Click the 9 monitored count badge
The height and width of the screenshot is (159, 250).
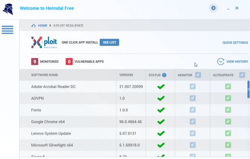(35, 61)
